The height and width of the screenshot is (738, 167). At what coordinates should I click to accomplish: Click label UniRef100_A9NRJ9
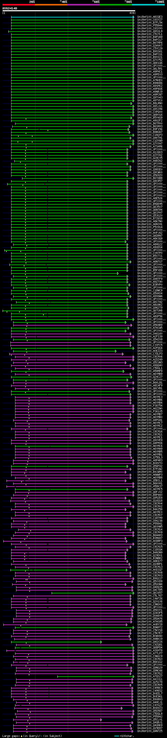click(x=150, y=92)
